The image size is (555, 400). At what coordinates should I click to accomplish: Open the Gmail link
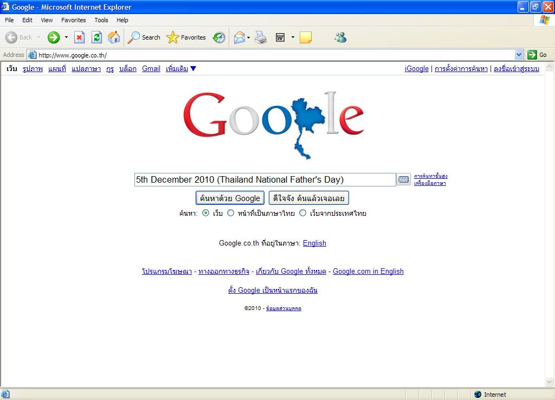(x=151, y=69)
